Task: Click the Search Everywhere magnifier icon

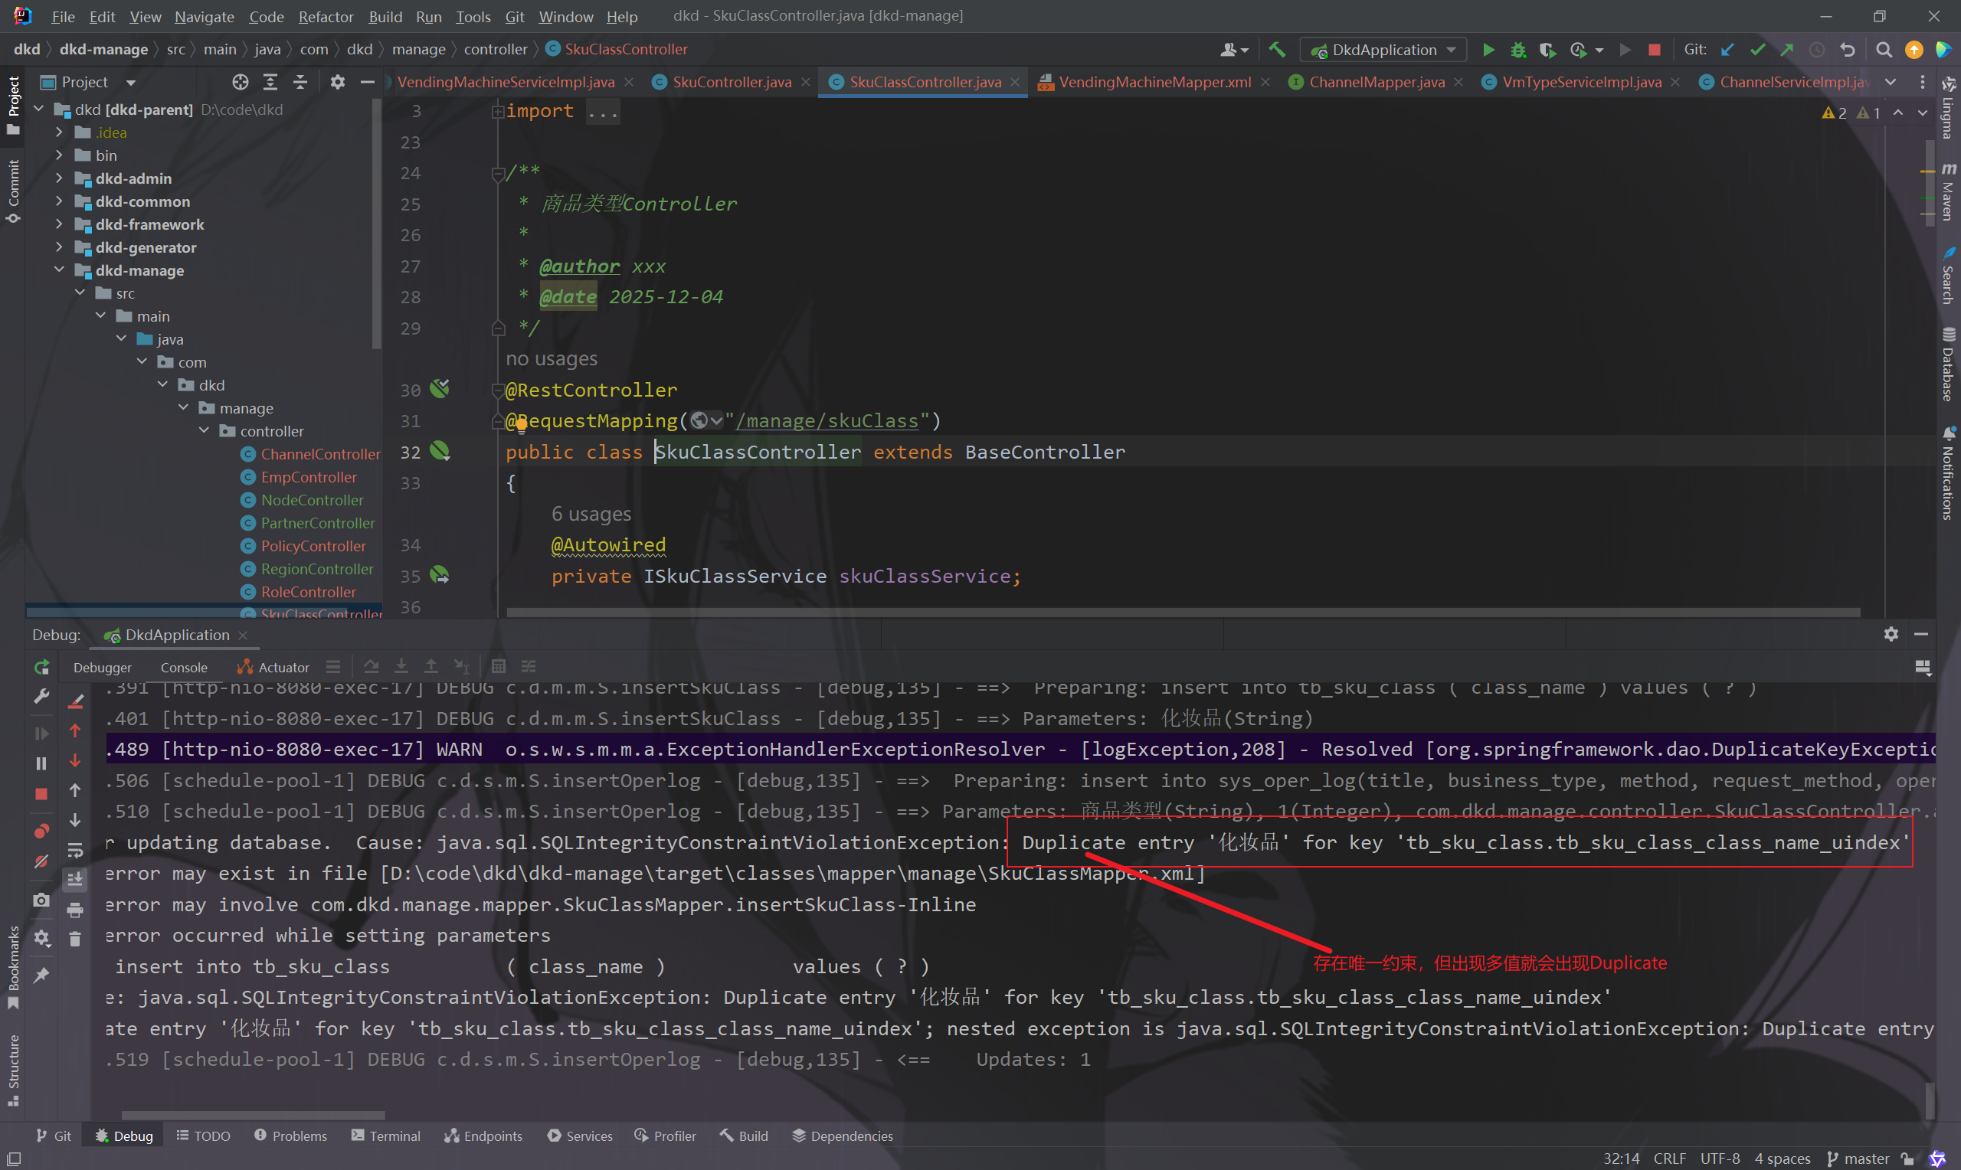Action: click(x=1884, y=50)
